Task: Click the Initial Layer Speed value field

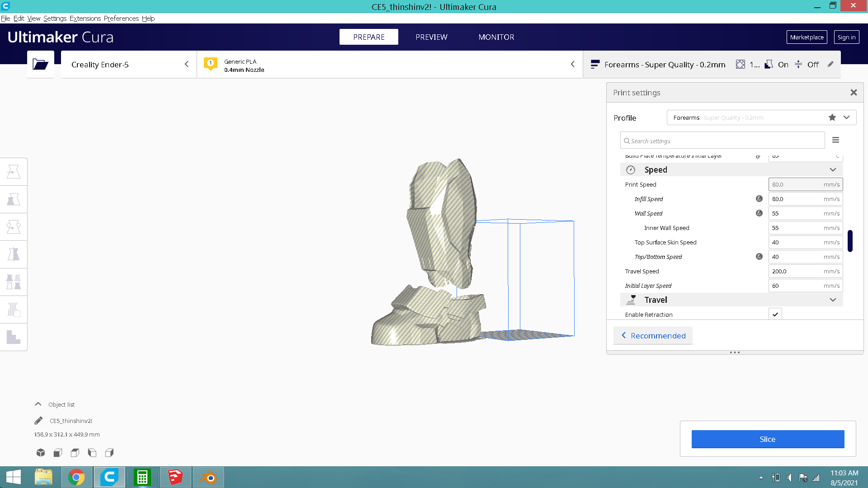Action: point(806,286)
